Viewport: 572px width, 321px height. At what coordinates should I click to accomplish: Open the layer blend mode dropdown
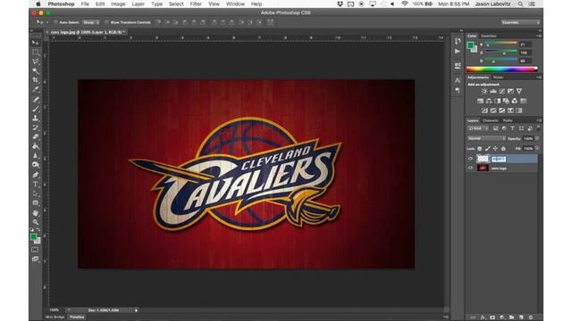tap(486, 138)
